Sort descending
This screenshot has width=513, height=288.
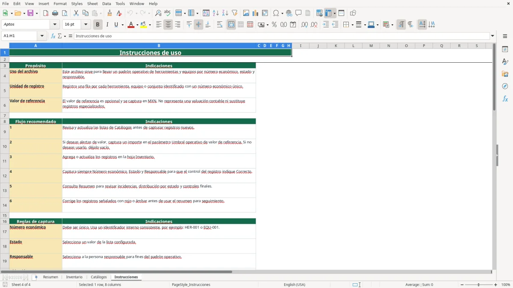225,13
